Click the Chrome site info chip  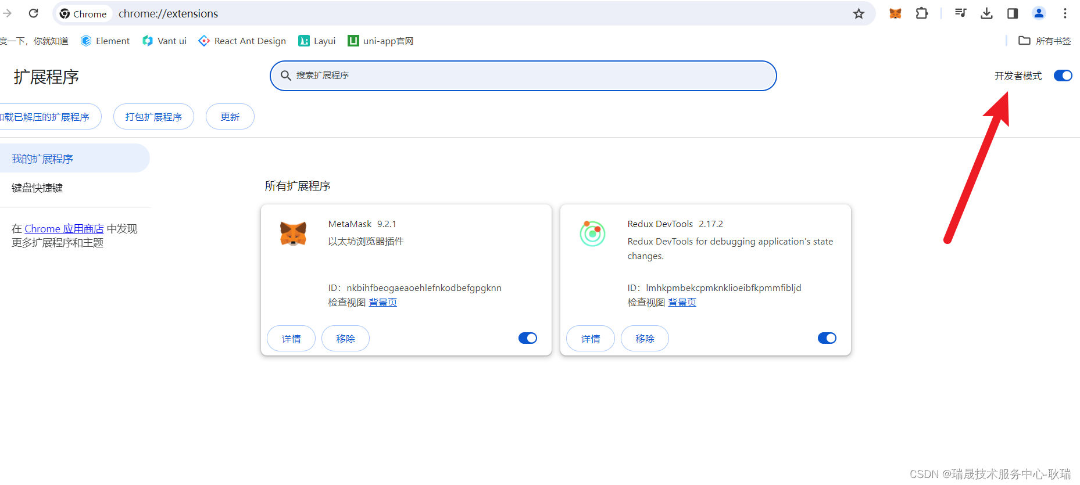coord(84,13)
